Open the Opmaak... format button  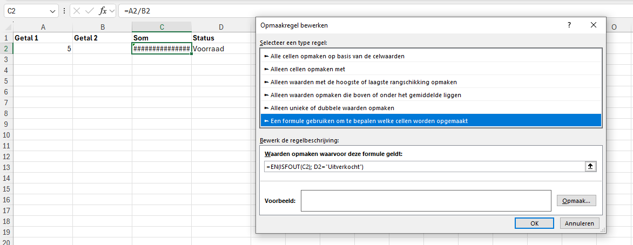(576, 201)
